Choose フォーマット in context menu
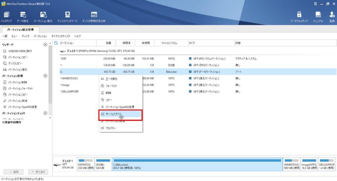This screenshot has width=337, height=181. point(121,86)
